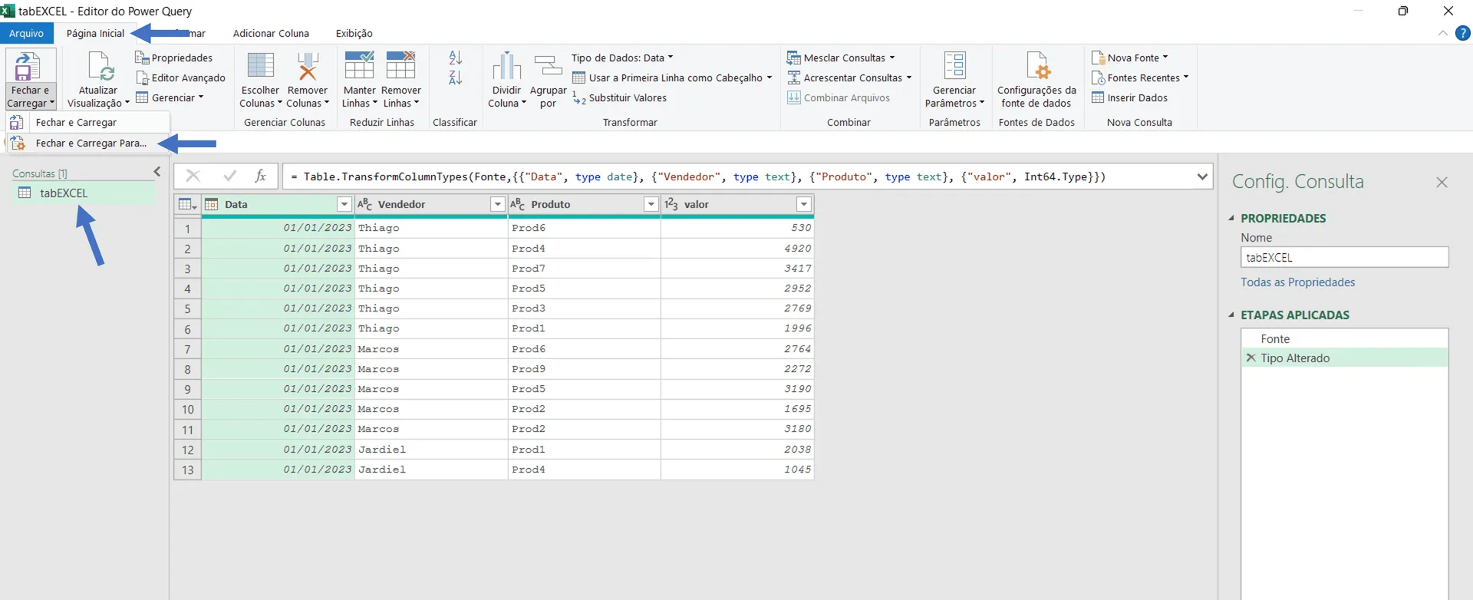Click the Escolher Colunas icon
Image resolution: width=1473 pixels, height=600 pixels.
tap(261, 66)
